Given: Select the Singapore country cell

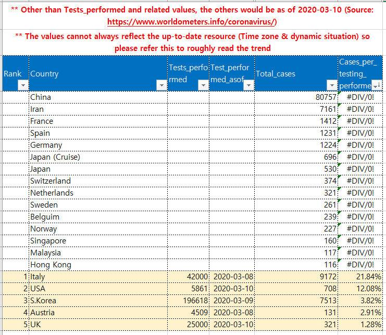Looking at the screenshot, I should tap(98, 241).
